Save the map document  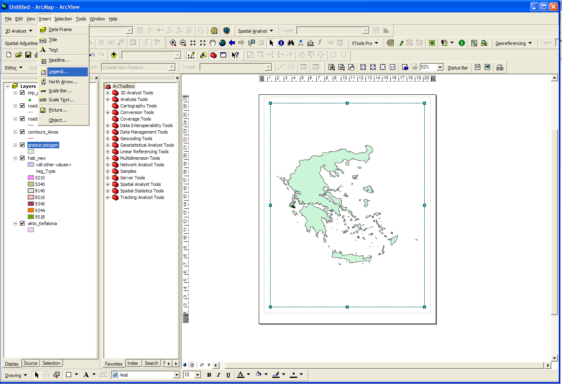click(28, 55)
